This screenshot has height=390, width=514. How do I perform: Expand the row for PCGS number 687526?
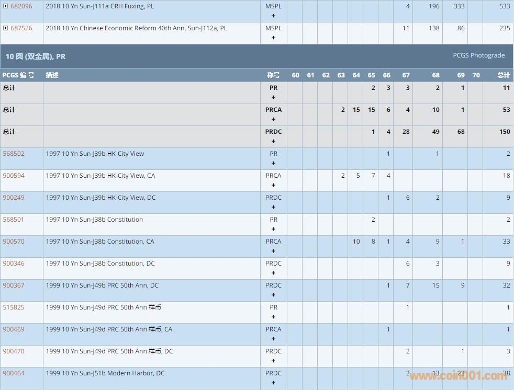[6, 28]
